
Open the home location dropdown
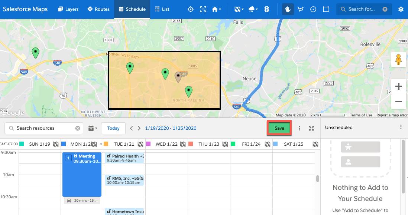click(216, 9)
